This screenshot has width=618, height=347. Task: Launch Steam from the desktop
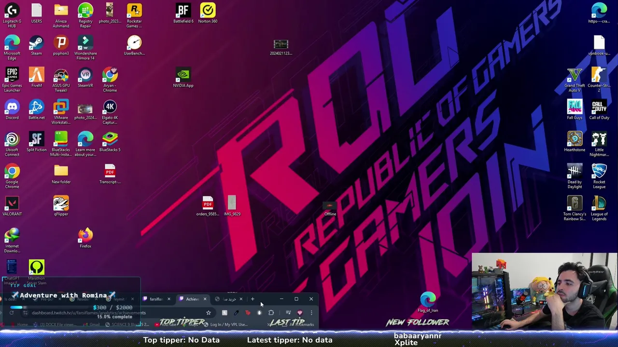[x=36, y=46]
